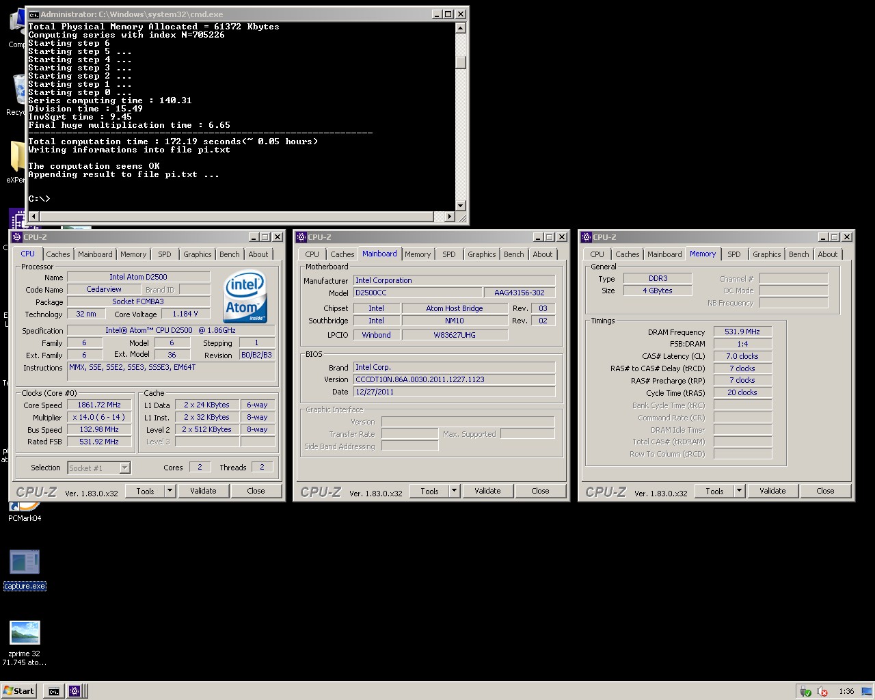Click the Close button in the Memory window

pos(825,491)
